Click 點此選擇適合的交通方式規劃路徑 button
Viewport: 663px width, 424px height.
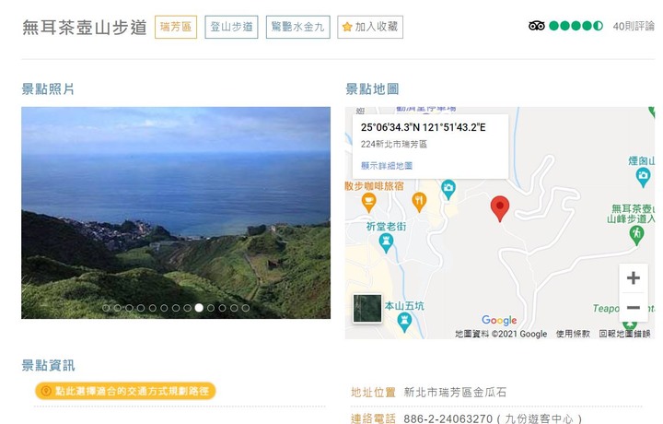point(125,391)
